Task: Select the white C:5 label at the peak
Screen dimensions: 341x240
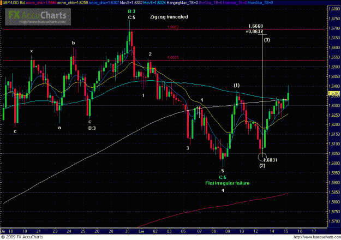Action: tap(131, 17)
